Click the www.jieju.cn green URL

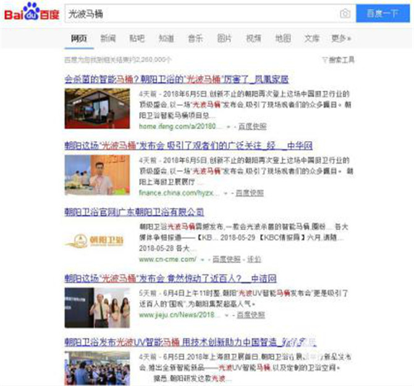coord(180,315)
